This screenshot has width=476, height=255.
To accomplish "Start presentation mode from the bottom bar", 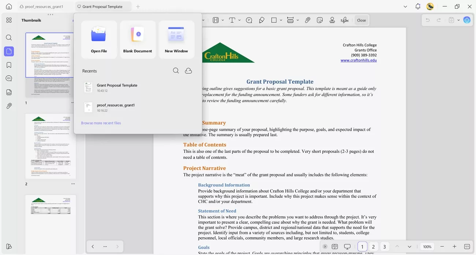I will 347,247.
